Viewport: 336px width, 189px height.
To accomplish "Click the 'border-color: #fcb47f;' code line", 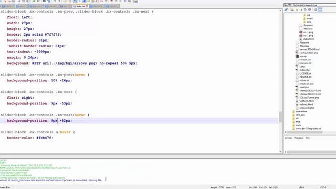I will point(30,138).
